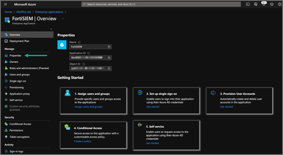The height and width of the screenshot is (155, 283).
Task: Launch Cloud Shell from the top bar
Action: (248, 4)
